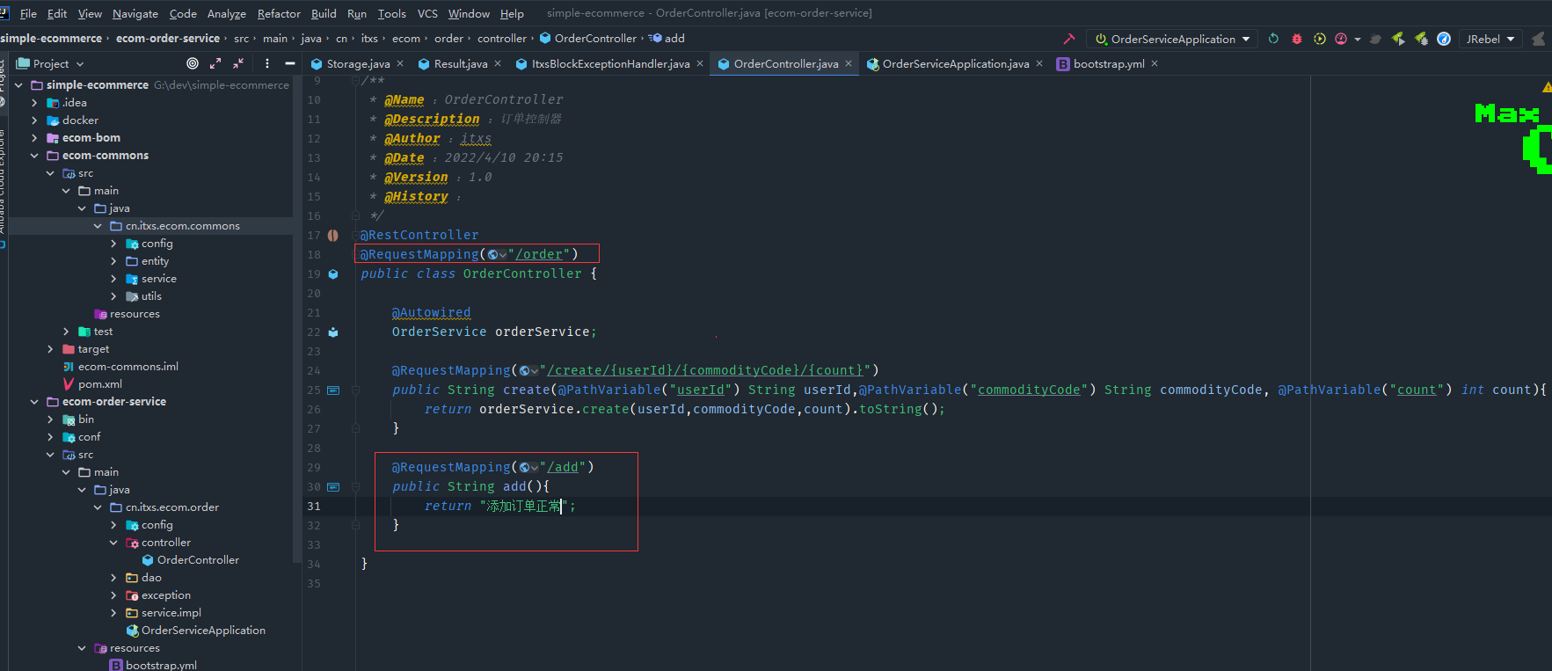Open the File menu
Viewport: 1552px width, 671px height.
28,13
